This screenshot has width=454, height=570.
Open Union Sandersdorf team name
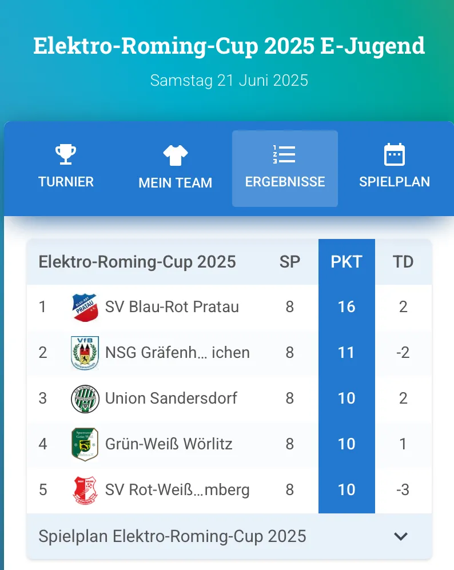tap(171, 398)
